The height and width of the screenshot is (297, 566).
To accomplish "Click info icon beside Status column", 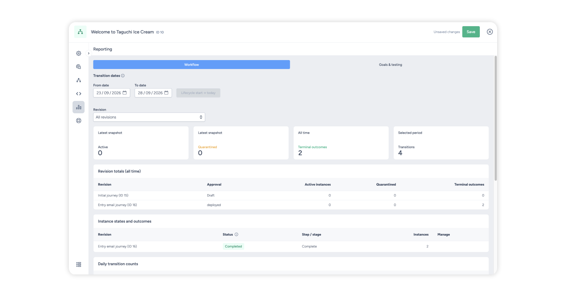I will [x=236, y=235].
